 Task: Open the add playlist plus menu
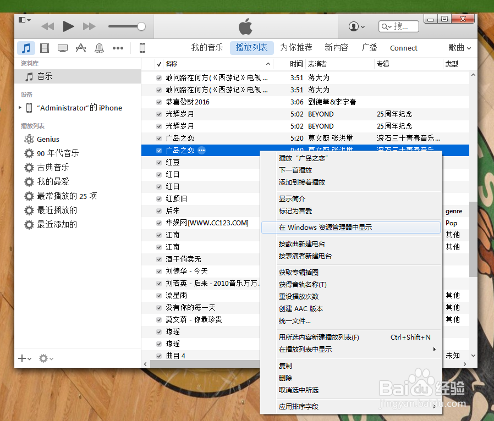coord(25,358)
